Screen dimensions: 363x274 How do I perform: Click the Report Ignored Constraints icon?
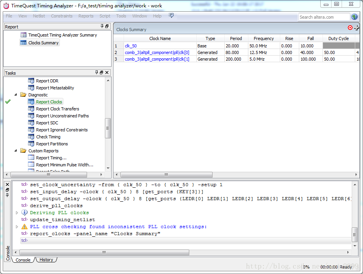tap(31, 130)
